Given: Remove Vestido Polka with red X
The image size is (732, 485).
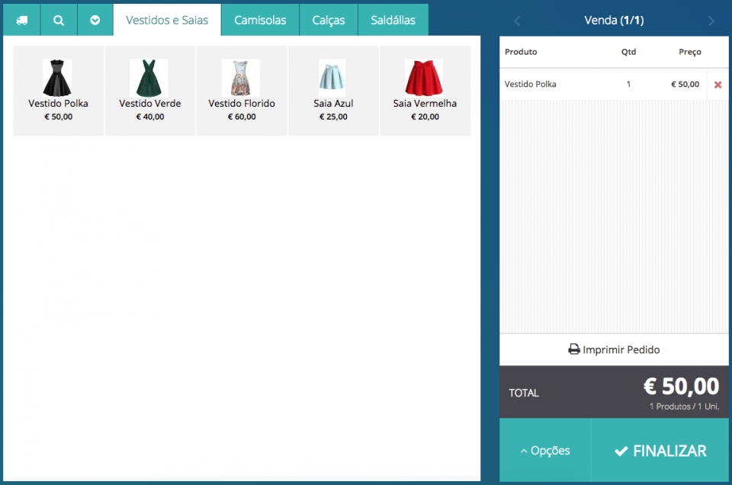Looking at the screenshot, I should [x=718, y=85].
